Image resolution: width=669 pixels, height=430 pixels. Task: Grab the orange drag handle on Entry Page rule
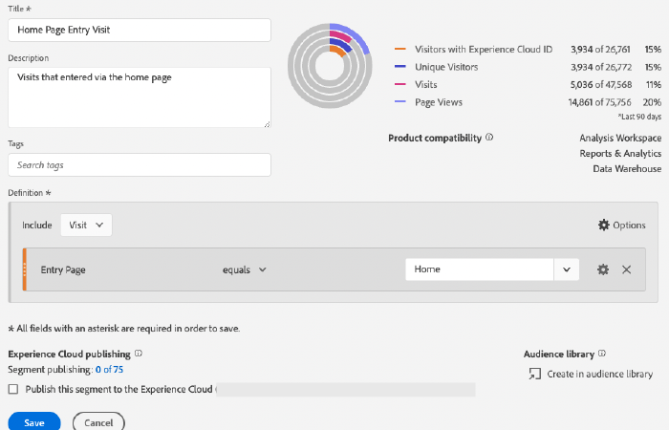pos(24,269)
